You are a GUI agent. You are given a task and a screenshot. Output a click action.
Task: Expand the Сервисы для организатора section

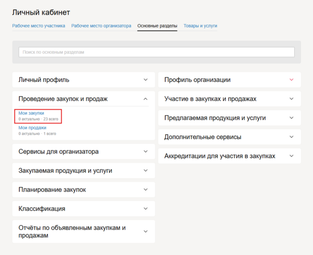(x=146, y=152)
